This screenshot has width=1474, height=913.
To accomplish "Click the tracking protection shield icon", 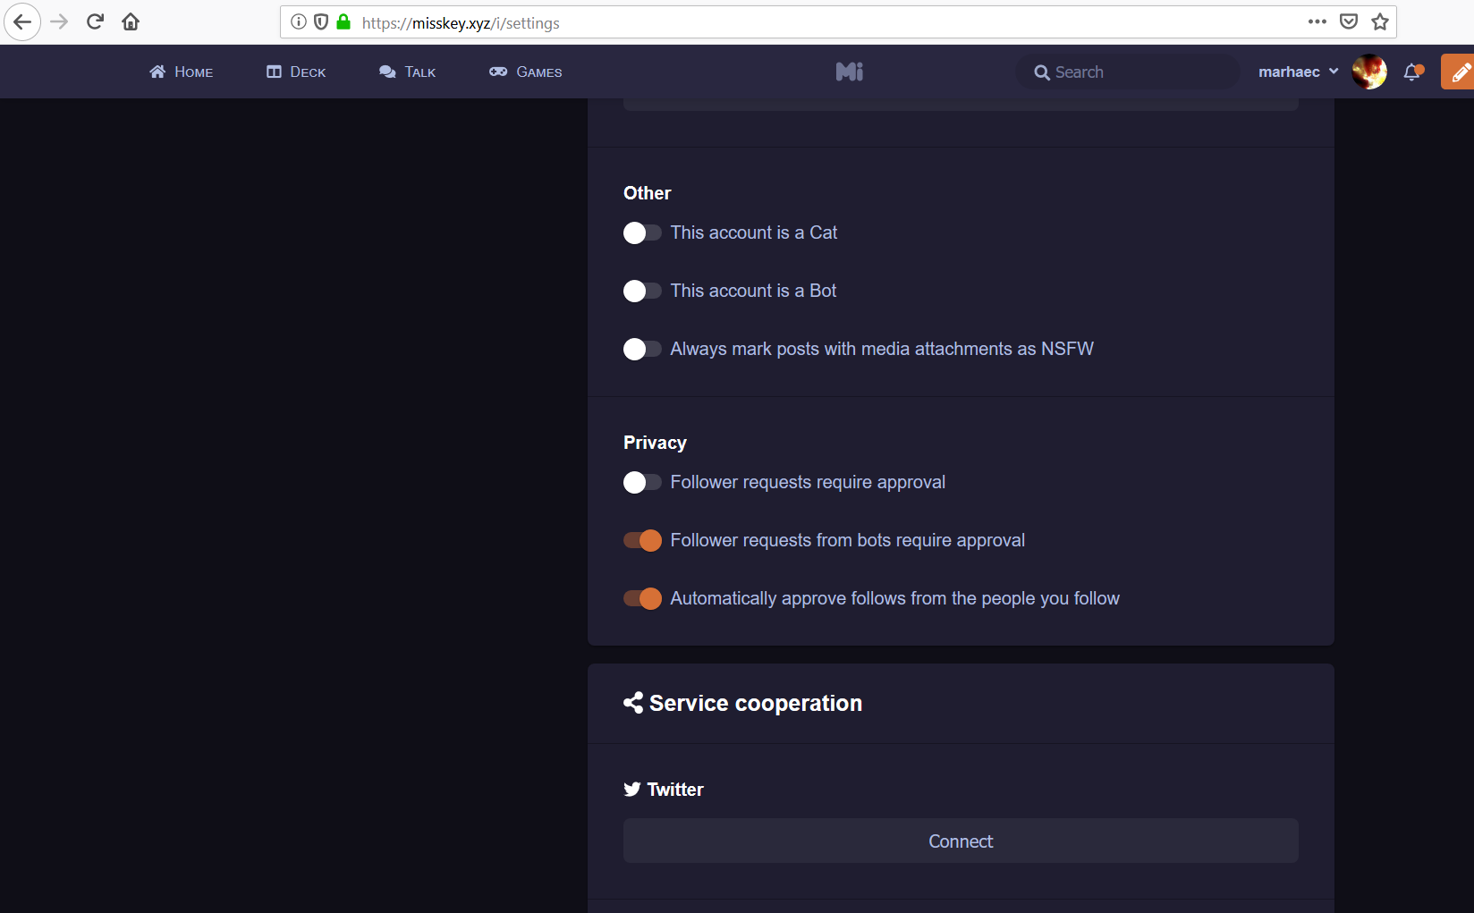I will (x=320, y=21).
